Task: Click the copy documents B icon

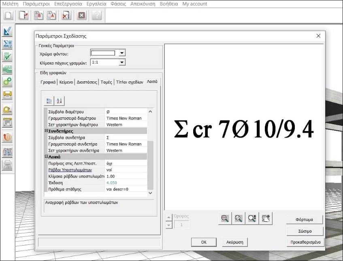Action: click(38, 15)
